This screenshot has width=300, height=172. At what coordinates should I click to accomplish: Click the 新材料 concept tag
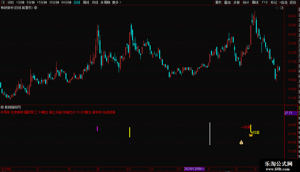click(97, 112)
